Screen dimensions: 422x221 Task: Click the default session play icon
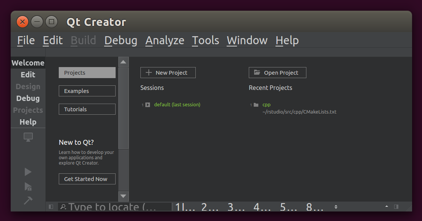click(148, 105)
